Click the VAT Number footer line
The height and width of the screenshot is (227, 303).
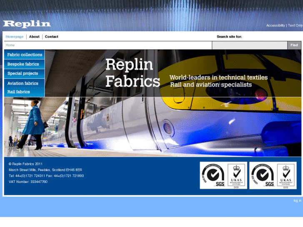[x=28, y=182]
